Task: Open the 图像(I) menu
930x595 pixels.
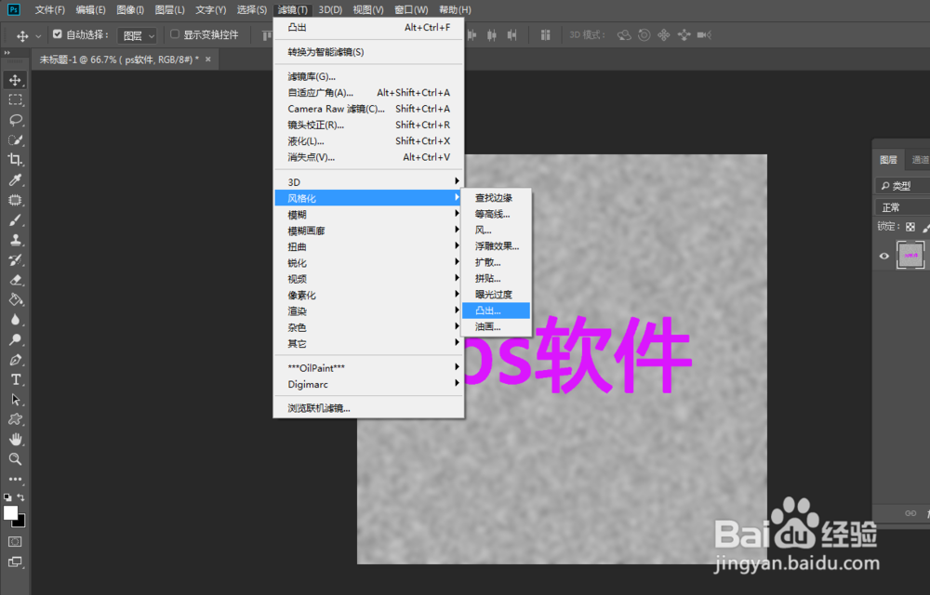Action: coord(130,9)
